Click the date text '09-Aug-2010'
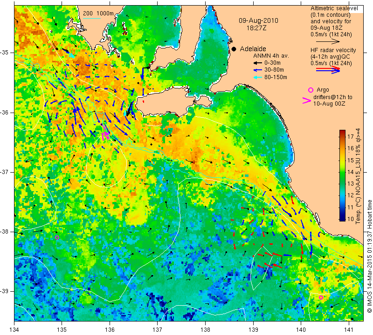The image size is (373, 335). point(258,20)
